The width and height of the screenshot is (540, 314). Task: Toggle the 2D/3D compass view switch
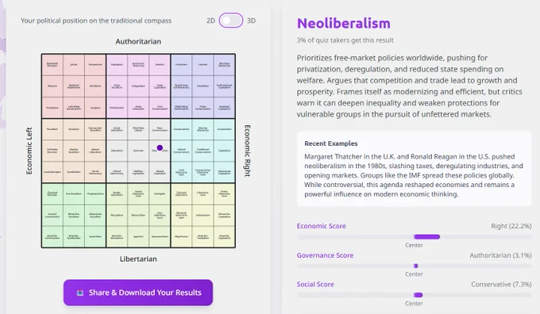tap(231, 21)
